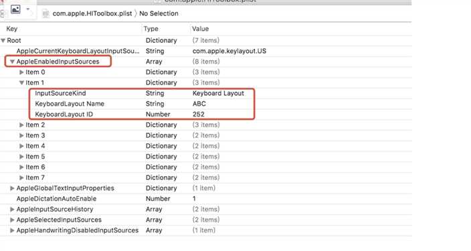
Task: Select the AppleDictationAutoEnable key
Action: click(x=56, y=199)
